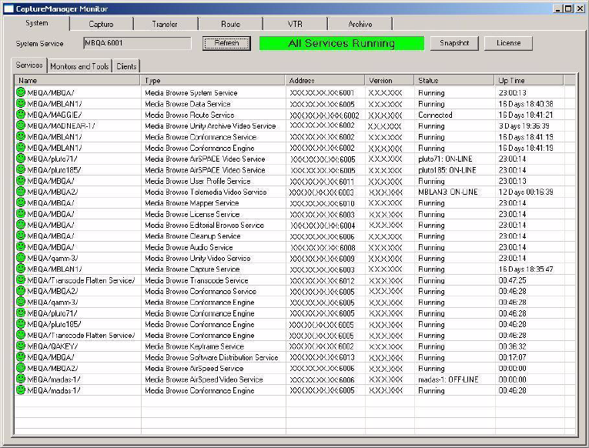The image size is (589, 448).
Task: Select Media Browse Unity Archive Video Service text
Action: (210, 125)
